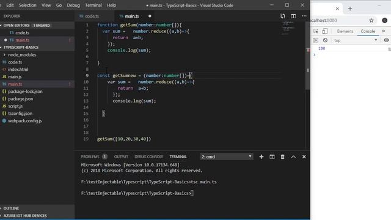The width and height of the screenshot is (391, 220).
Task: Open main.ts in the project file tree
Action: [x=15, y=84]
